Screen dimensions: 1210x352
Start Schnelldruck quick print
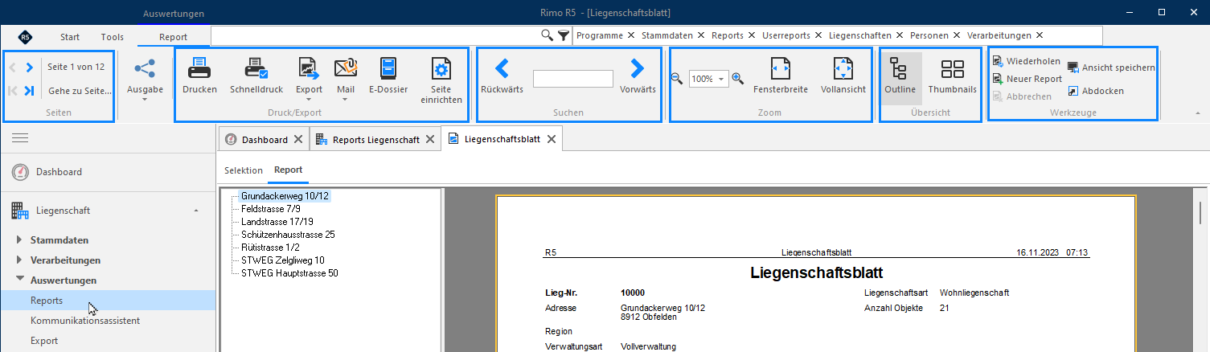[256, 77]
